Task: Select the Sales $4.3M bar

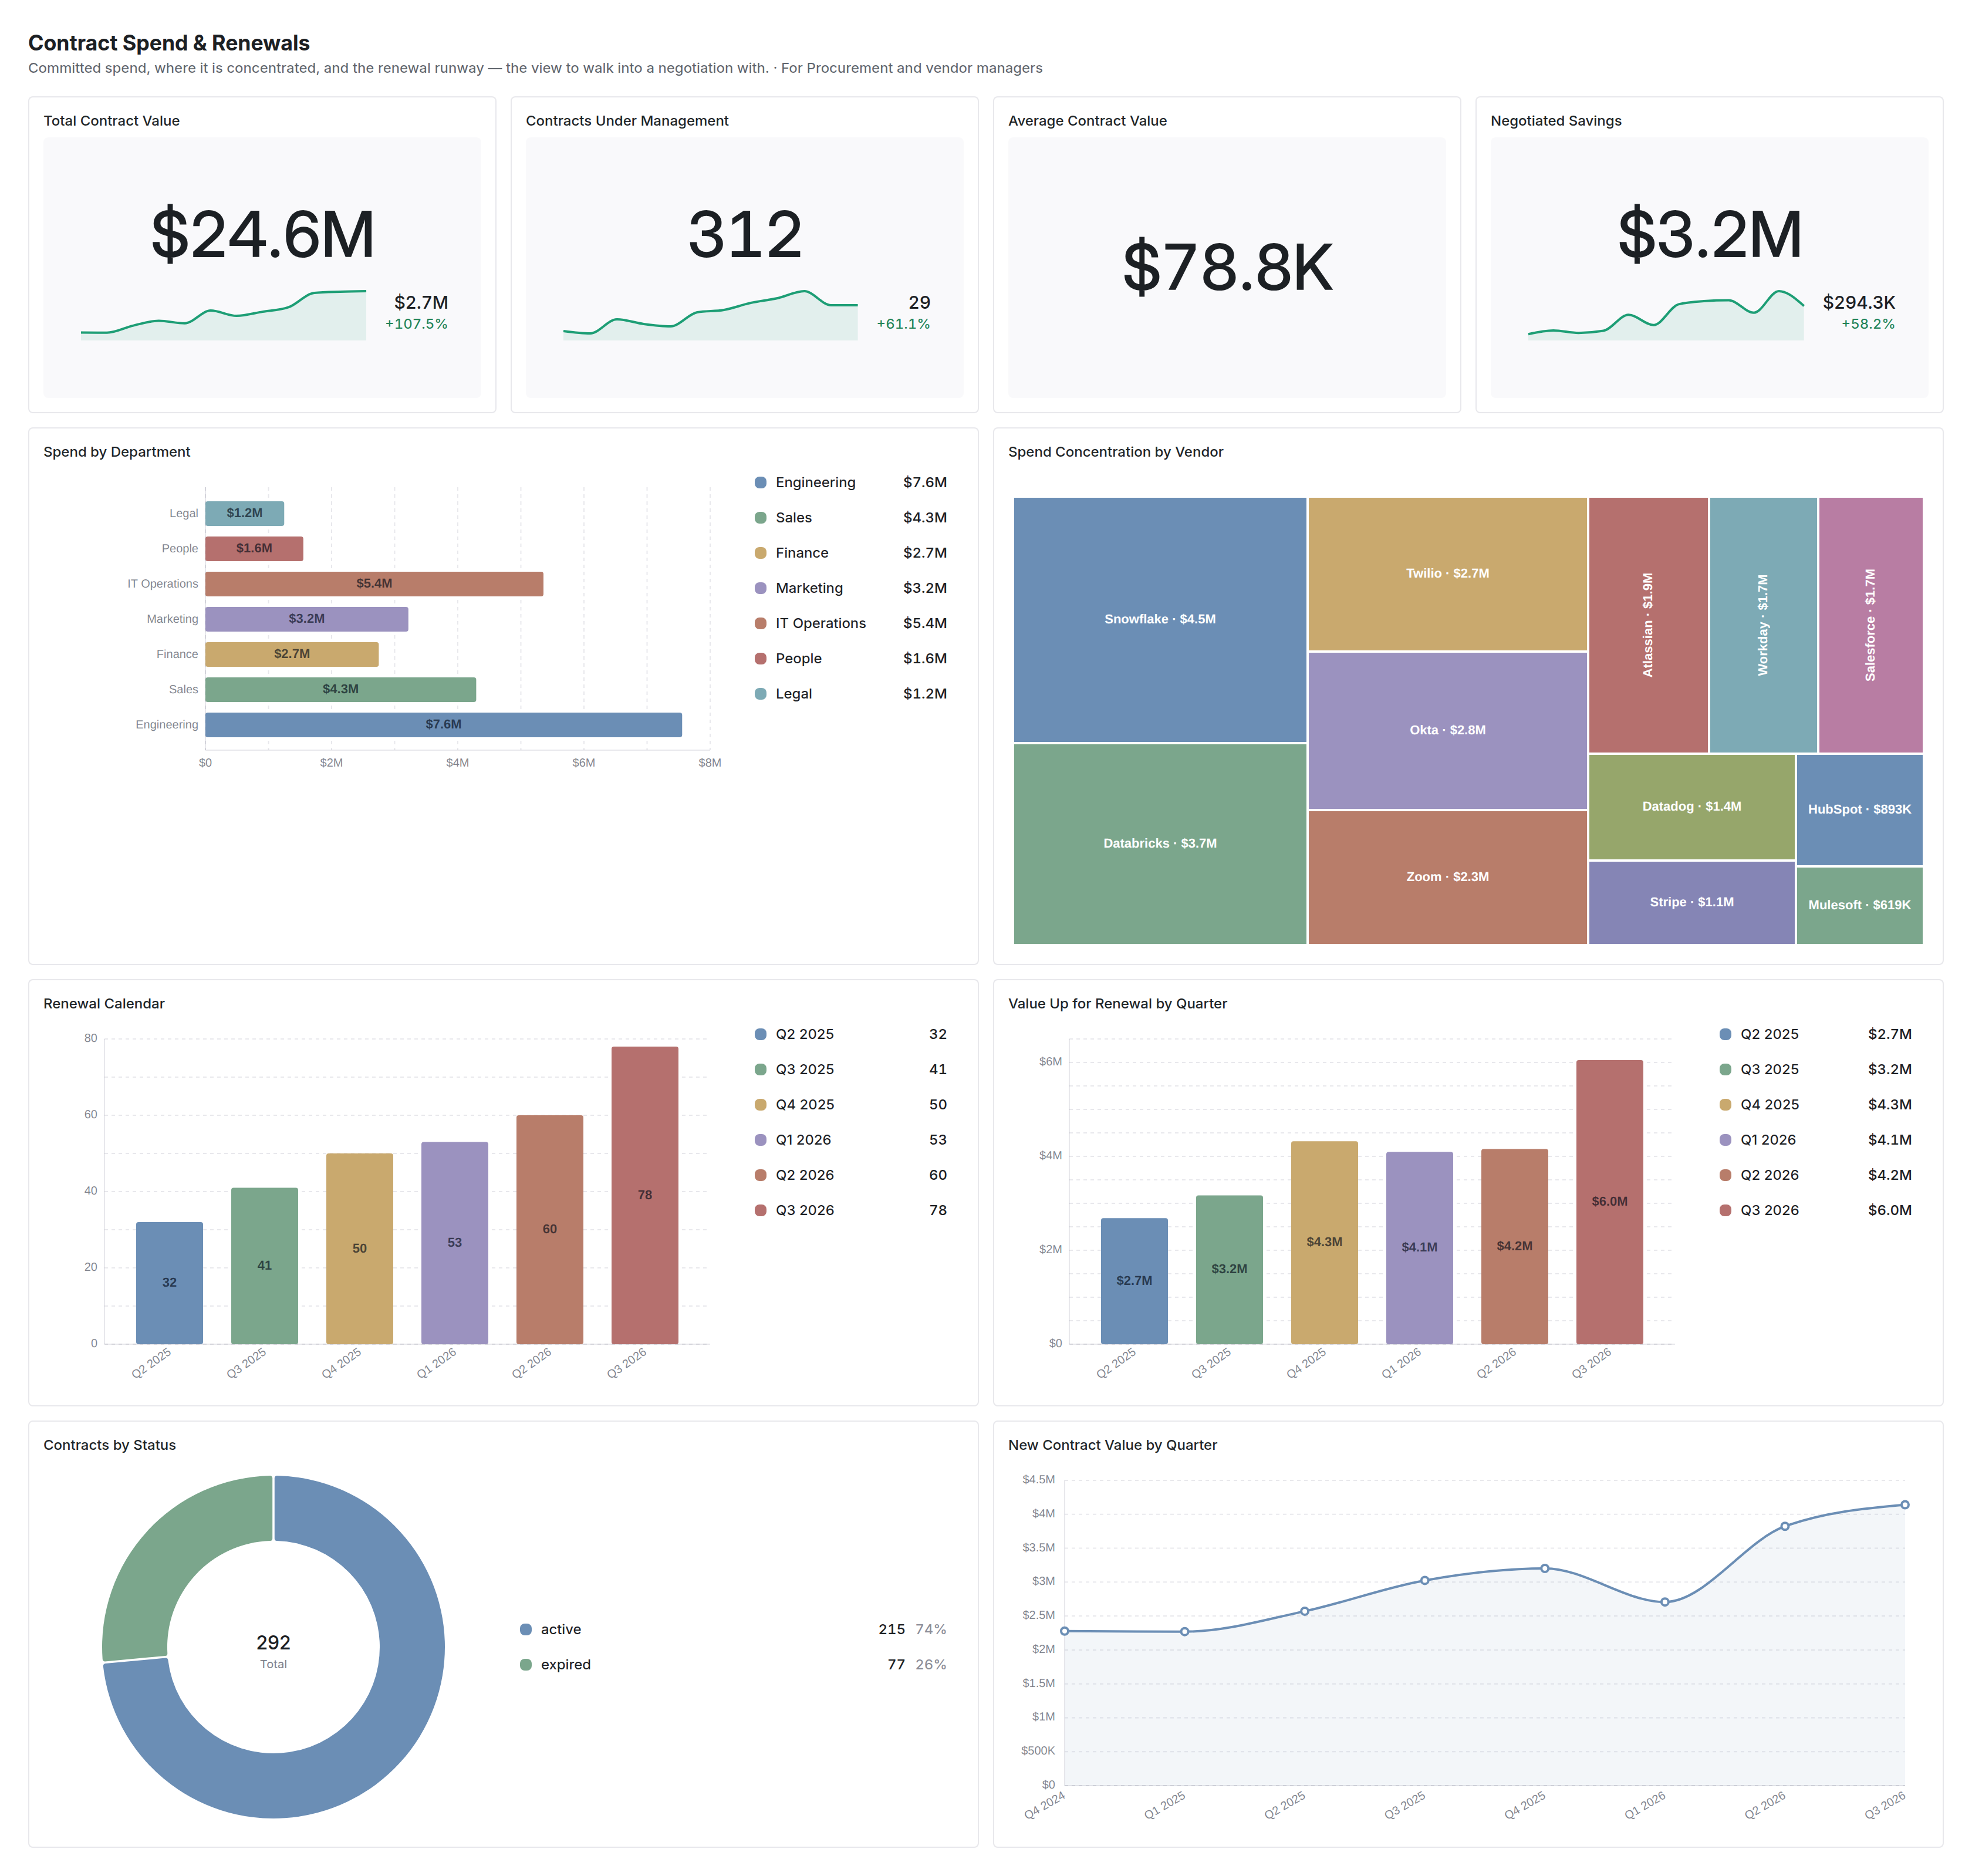Action: [340, 689]
